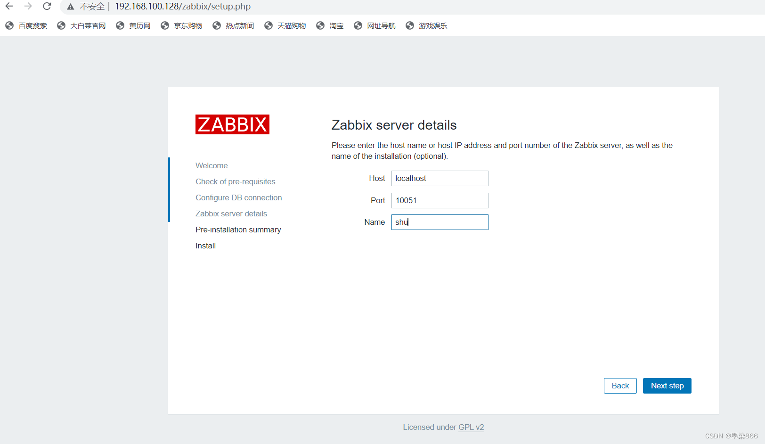Open the 京东购物 bookmark
Viewport: 765px width, 444px height.
(x=181, y=25)
